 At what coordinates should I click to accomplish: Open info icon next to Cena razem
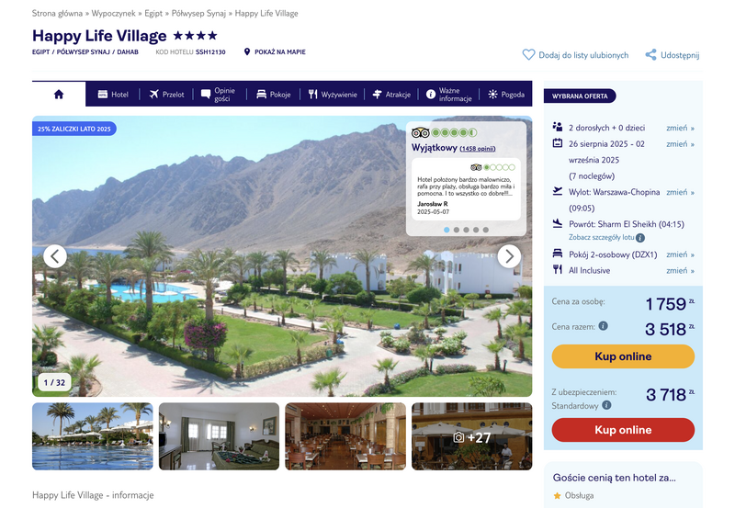(604, 326)
